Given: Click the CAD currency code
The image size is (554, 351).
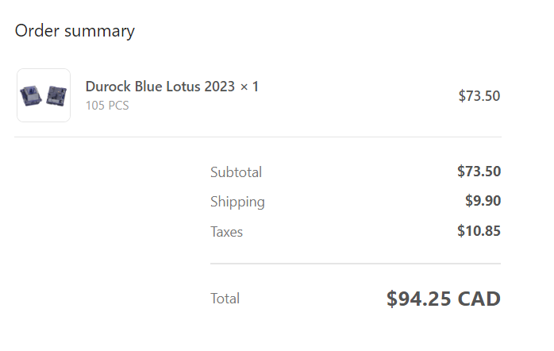Looking at the screenshot, I should (x=481, y=299).
